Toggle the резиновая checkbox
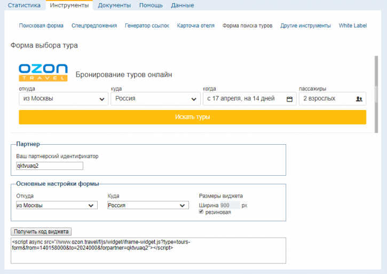This screenshot has height=274, width=387. 201,212
